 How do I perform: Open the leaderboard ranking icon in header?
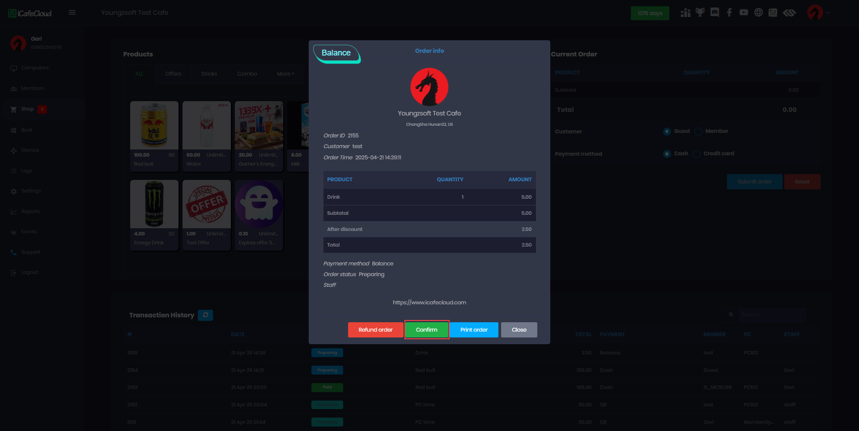click(x=685, y=13)
